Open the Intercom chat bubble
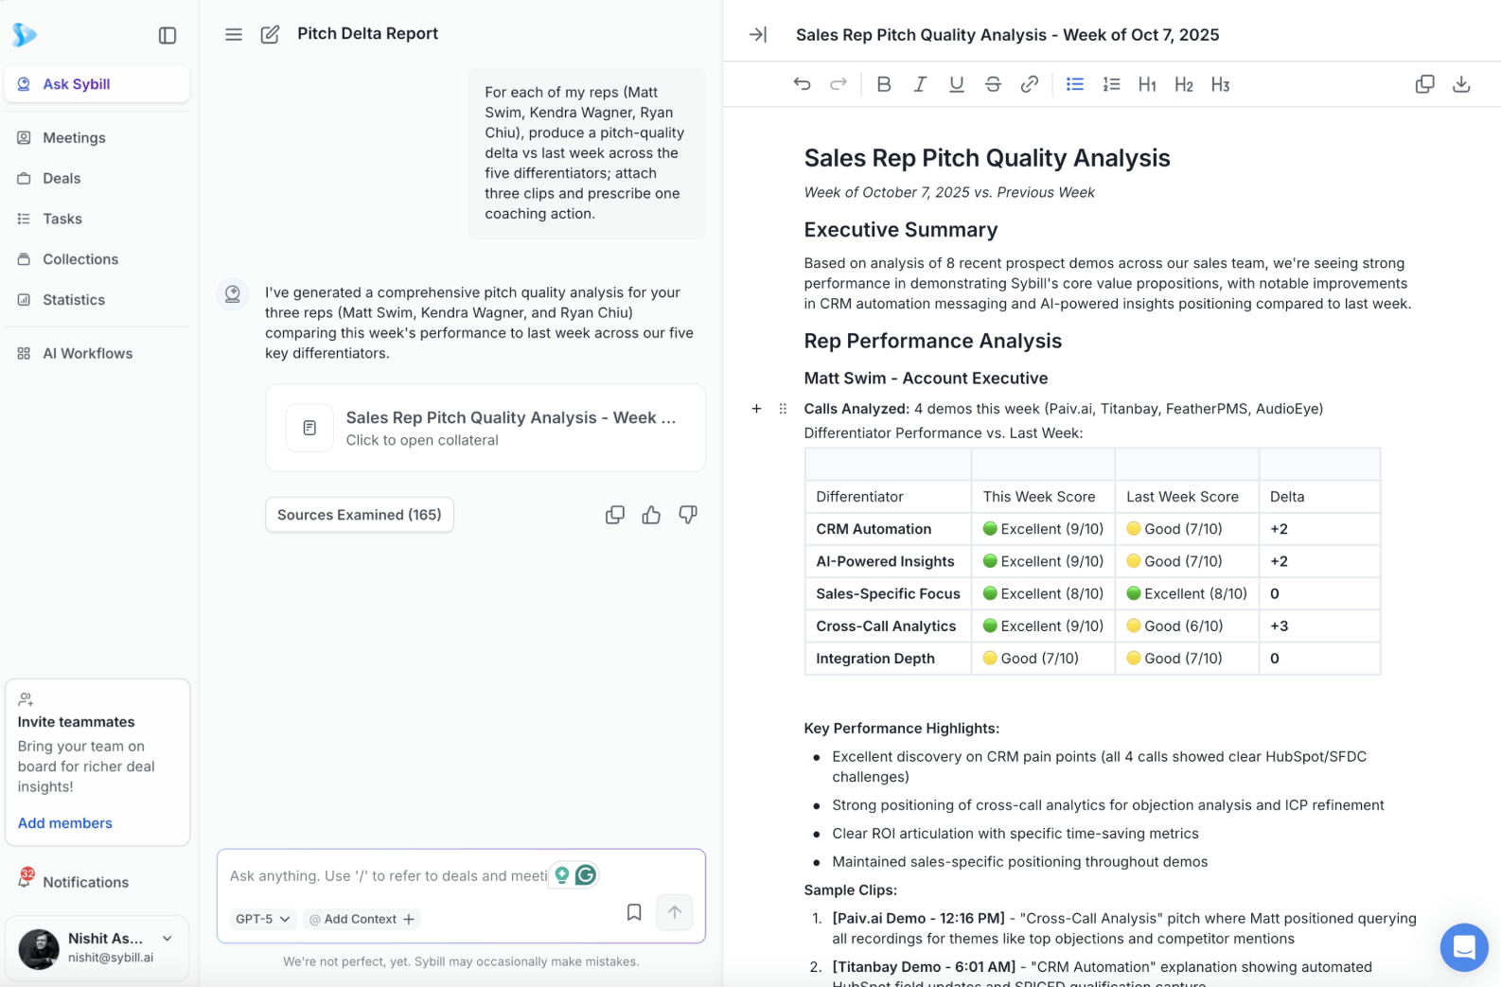Screen dimensions: 1501x987 point(1464,947)
